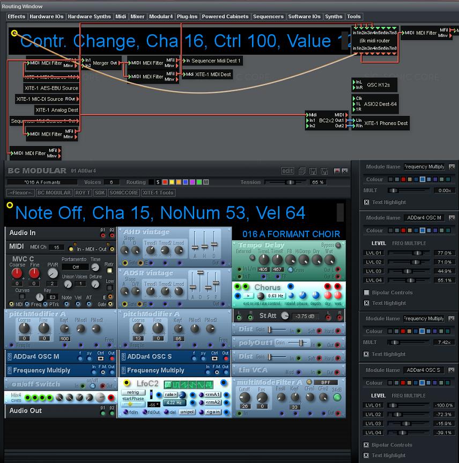Click the floppy disk icon left of the minimize button
This screenshot has height=463, width=459.
pos(324,171)
